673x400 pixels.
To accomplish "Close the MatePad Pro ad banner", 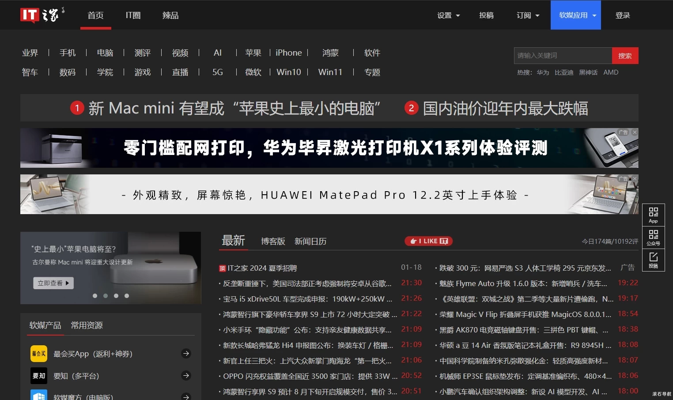I will click(635, 178).
